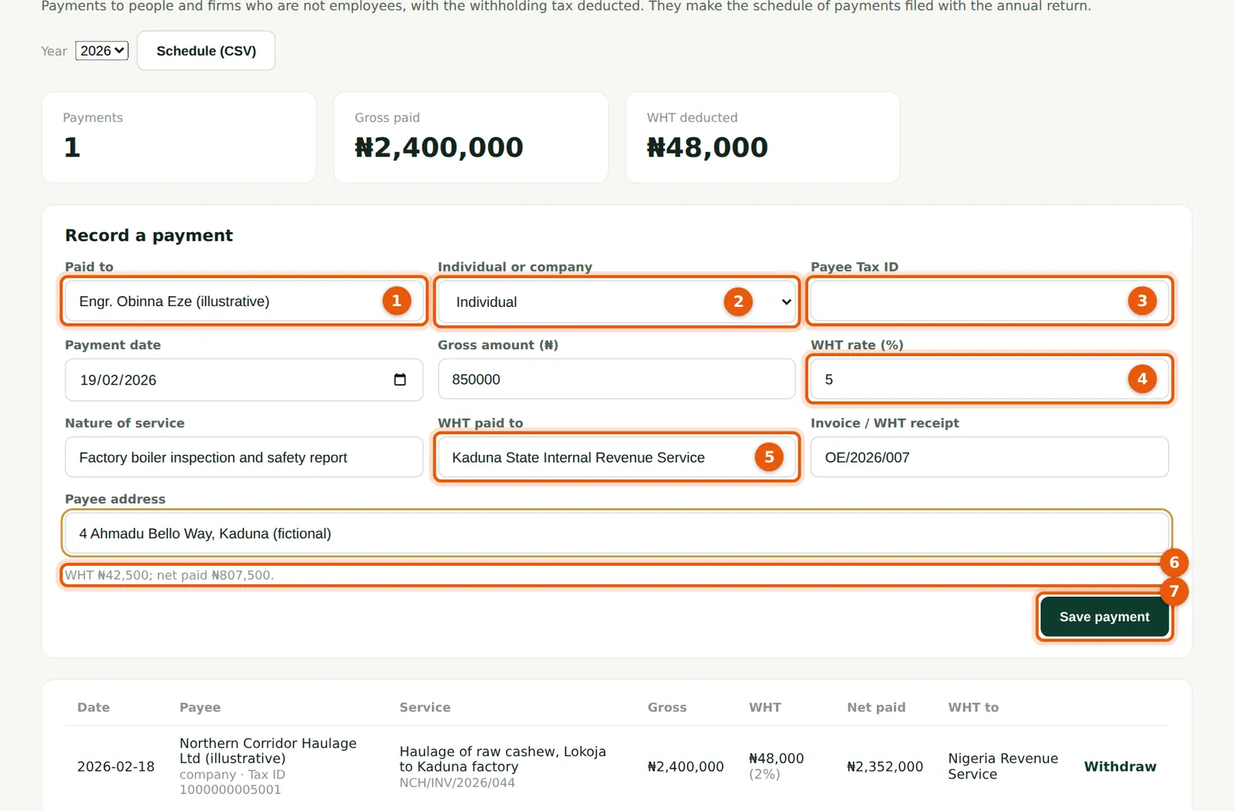Click the Gross amount field showing 850000
The image size is (1234, 811).
point(616,379)
